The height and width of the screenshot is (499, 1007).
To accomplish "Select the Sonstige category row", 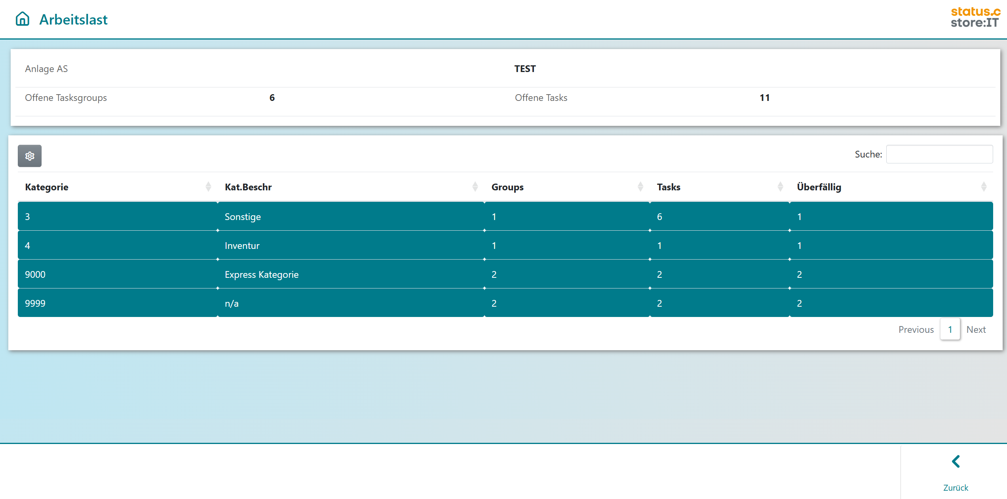I will tap(243, 217).
